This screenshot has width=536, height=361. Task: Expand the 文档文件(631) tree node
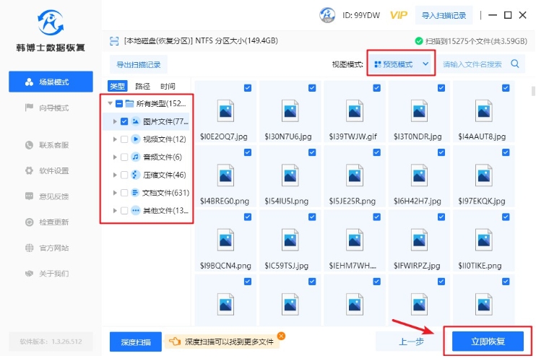(x=115, y=193)
